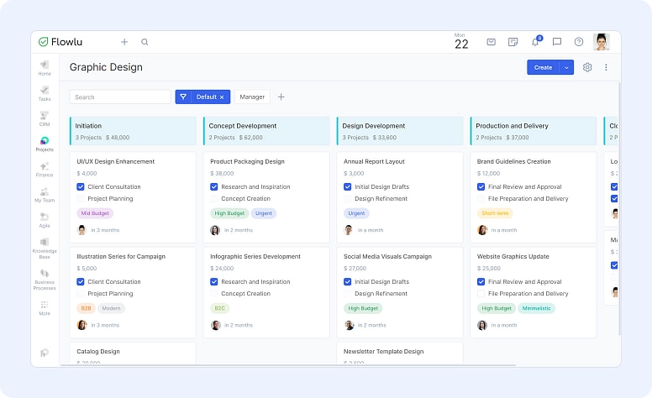Click the blue Create button
652x398 pixels.
click(x=543, y=67)
